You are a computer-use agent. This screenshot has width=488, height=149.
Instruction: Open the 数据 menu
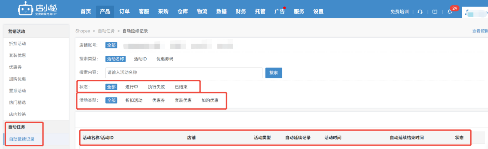pos(221,12)
